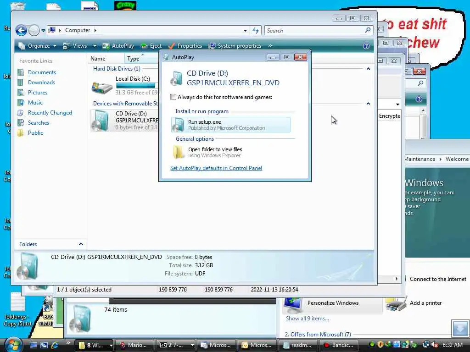Click Welcome breadcrumb in background window
470x352 pixels.
point(457,159)
